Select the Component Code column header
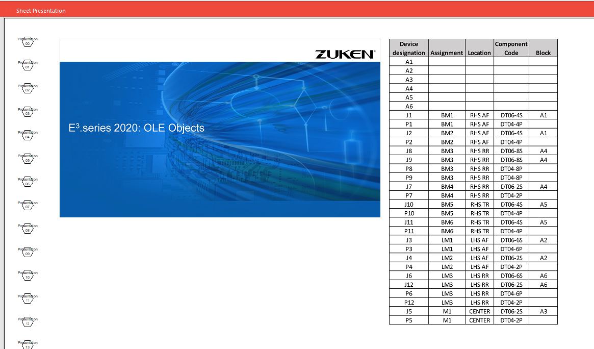 (x=511, y=48)
